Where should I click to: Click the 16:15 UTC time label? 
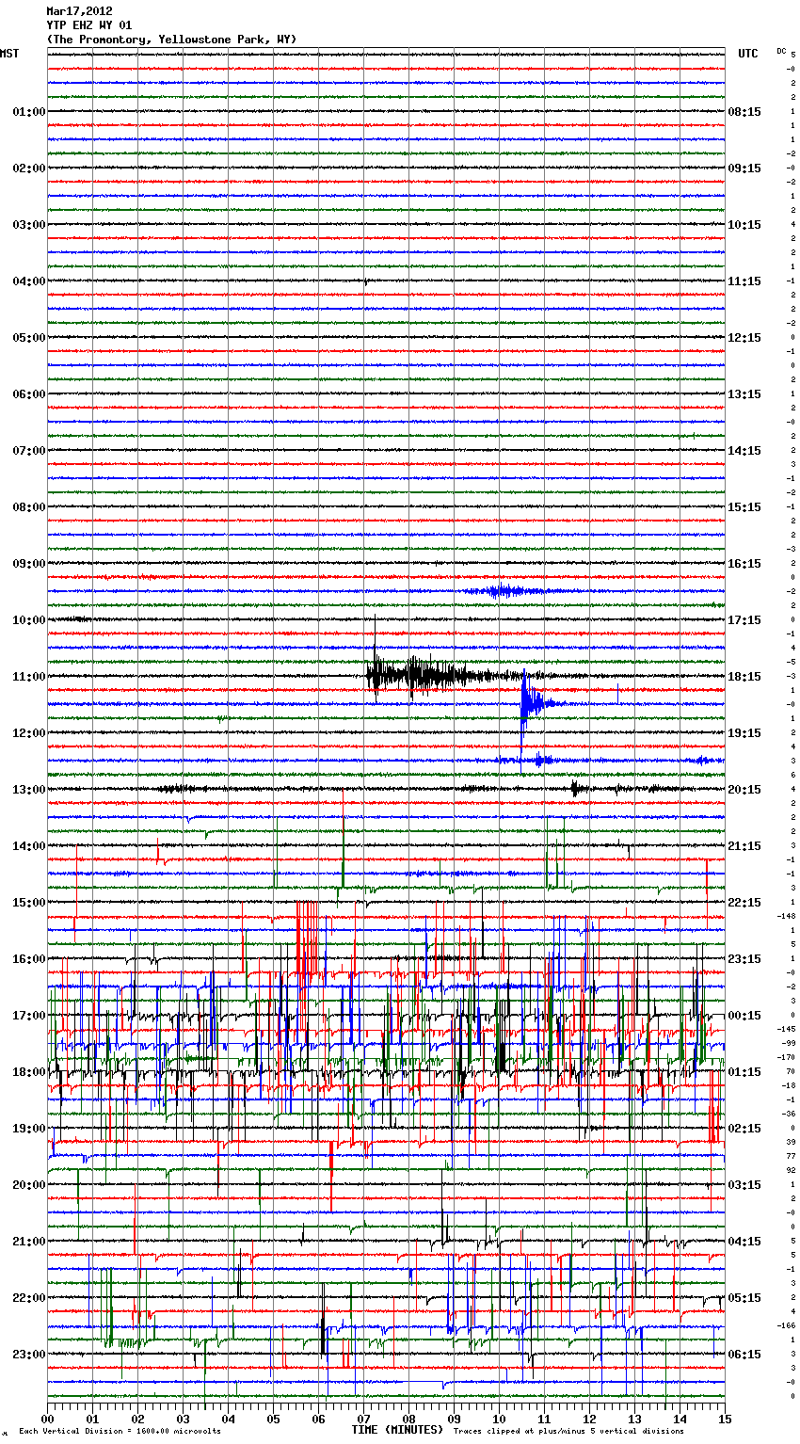[x=744, y=564]
